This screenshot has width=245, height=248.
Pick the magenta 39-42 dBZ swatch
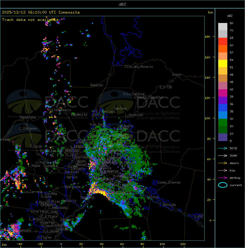tap(223, 93)
